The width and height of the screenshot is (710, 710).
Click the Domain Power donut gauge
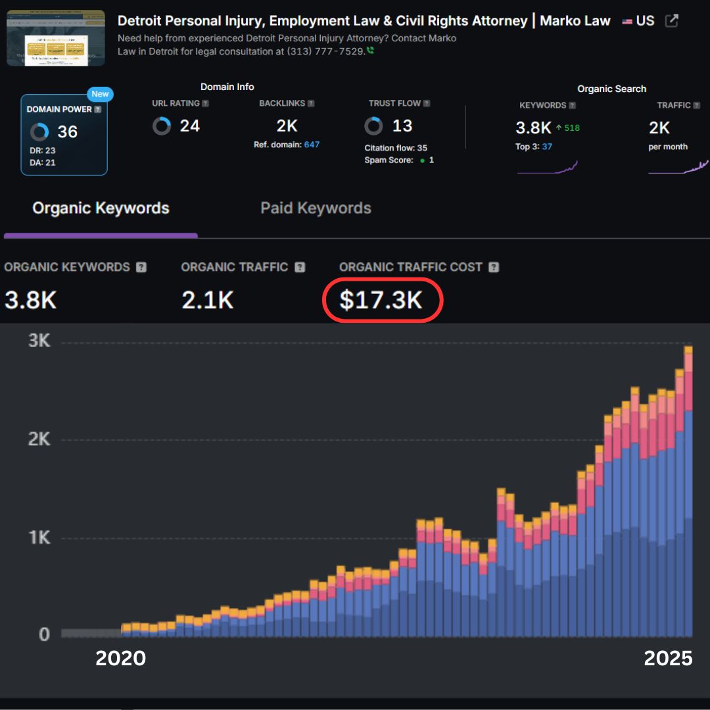(x=39, y=131)
